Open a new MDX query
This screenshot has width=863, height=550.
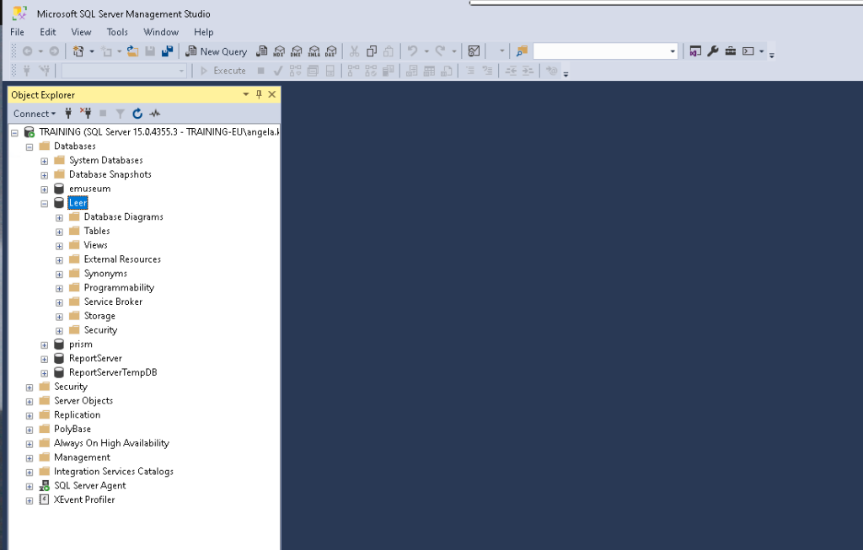point(279,51)
